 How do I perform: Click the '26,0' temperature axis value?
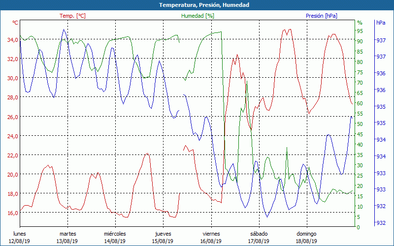click(13, 117)
